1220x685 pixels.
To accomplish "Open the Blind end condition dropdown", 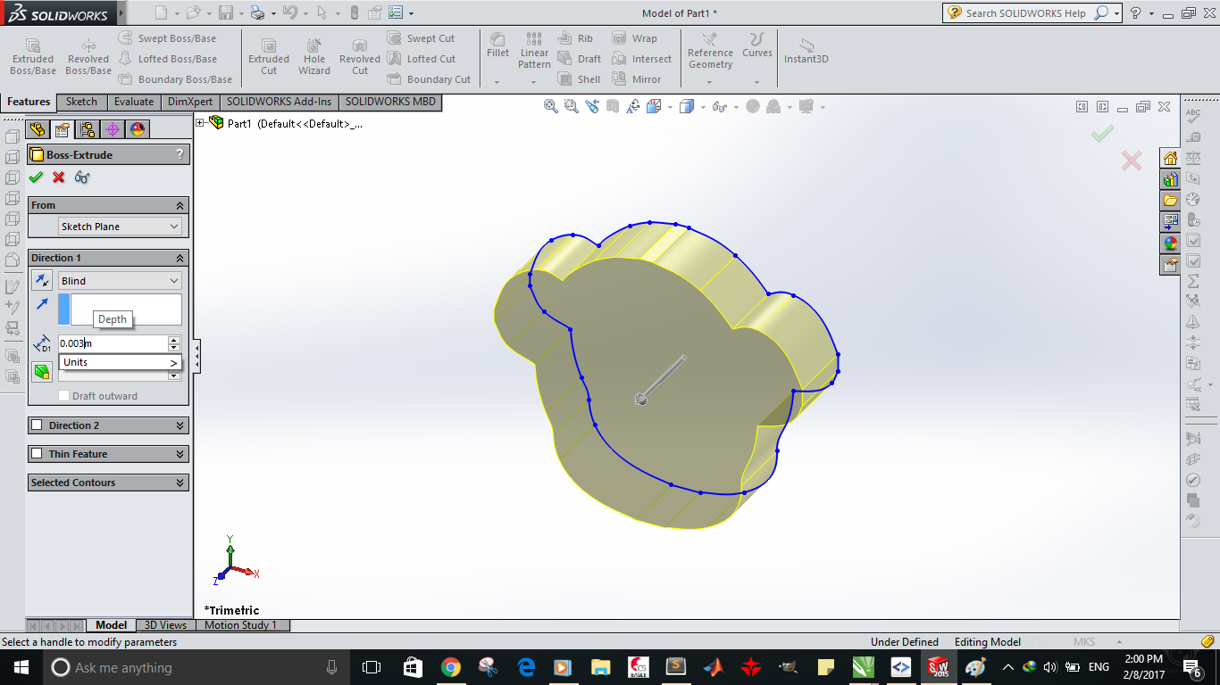I will click(120, 281).
